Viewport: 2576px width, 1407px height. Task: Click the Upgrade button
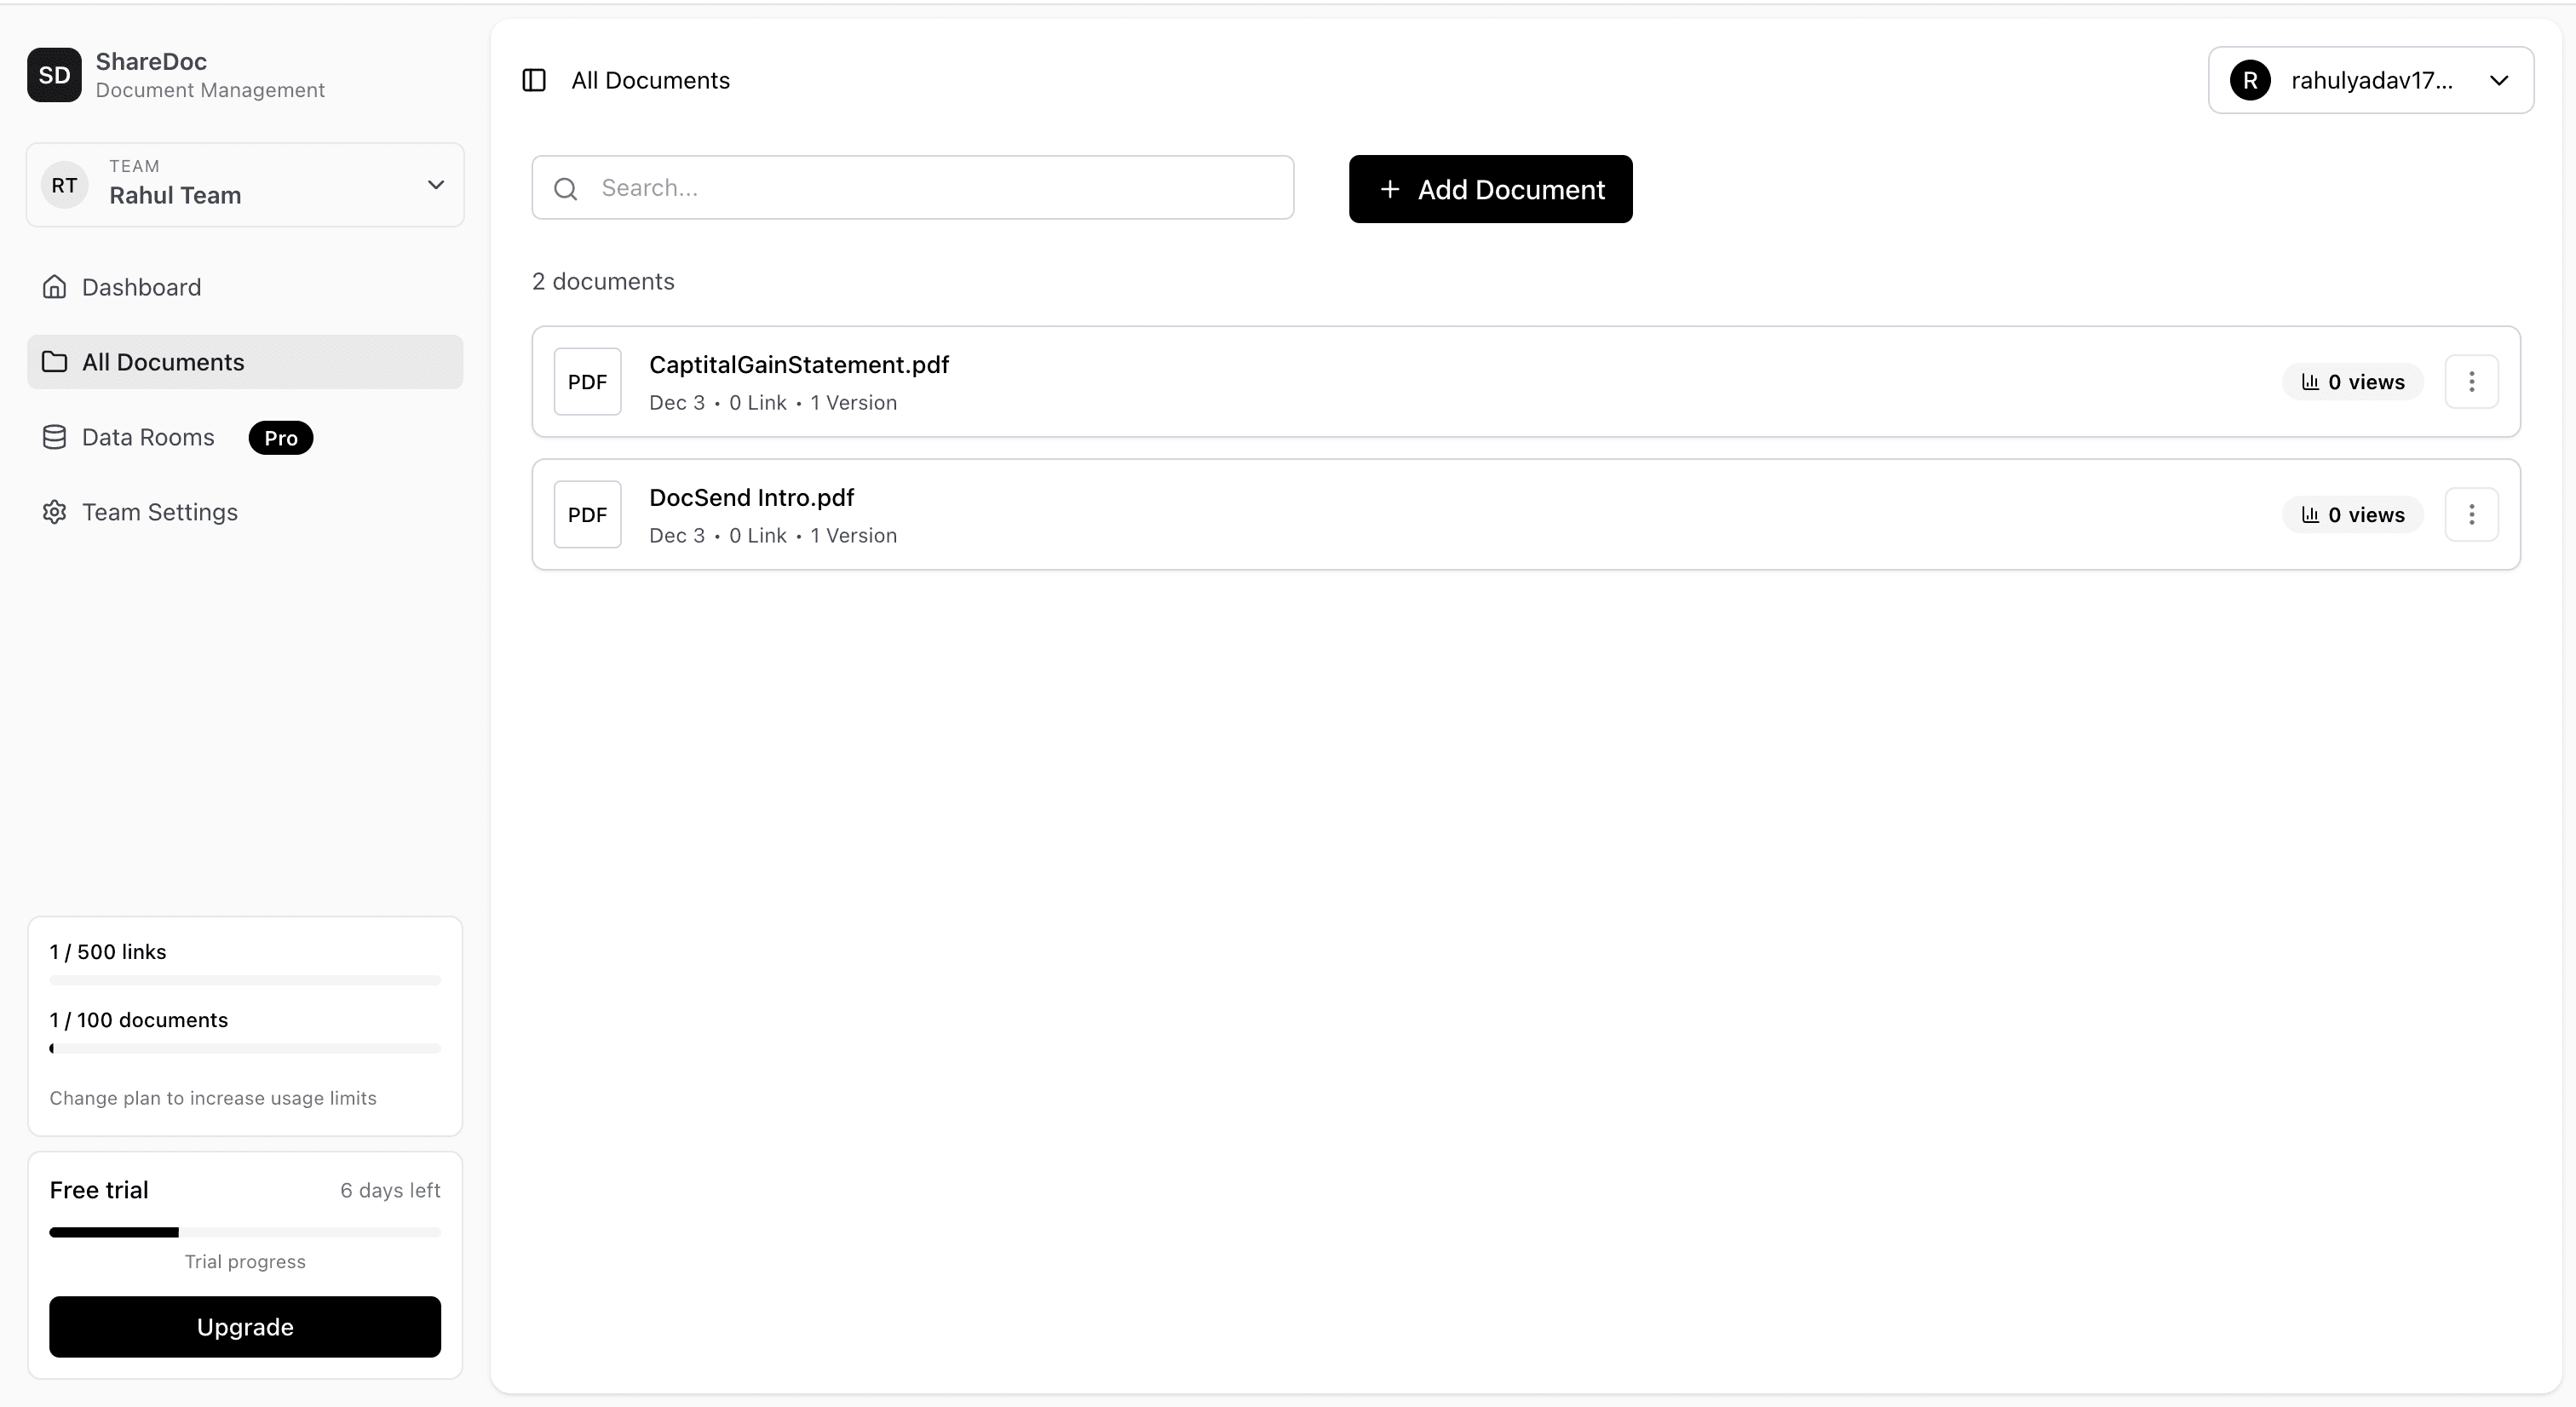click(x=245, y=1326)
